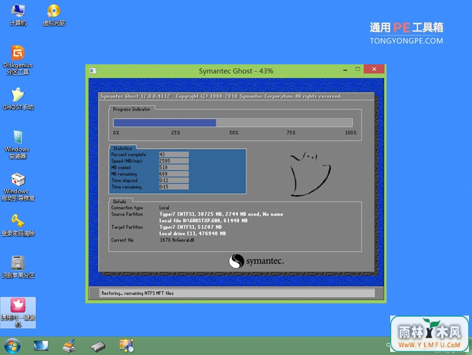Maximize the Symantec Ghost window
The width and height of the screenshot is (472, 355).
[x=357, y=69]
